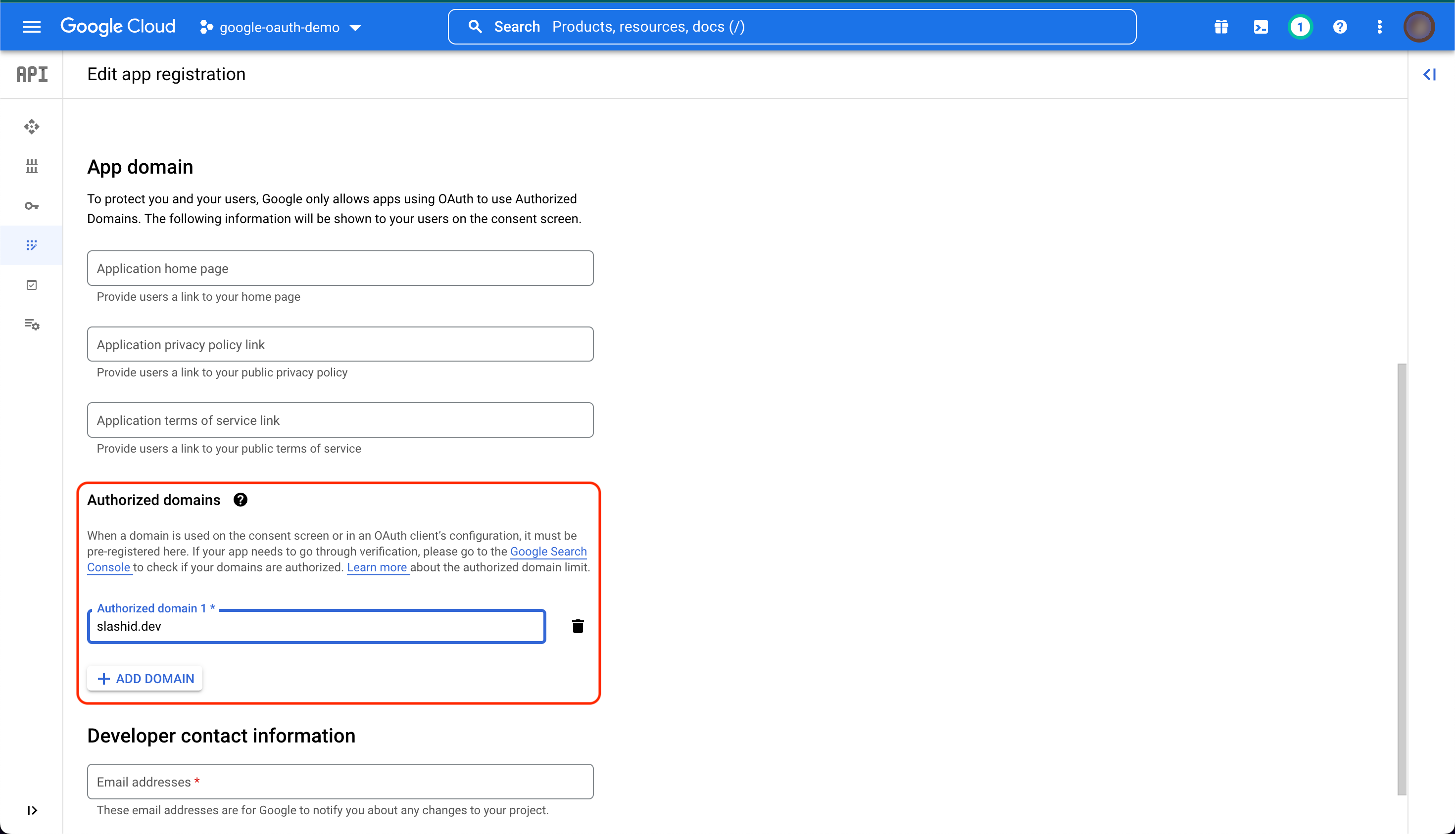Open Page usage agreements sidebar icon
1455x834 pixels.
pyautogui.click(x=32, y=324)
